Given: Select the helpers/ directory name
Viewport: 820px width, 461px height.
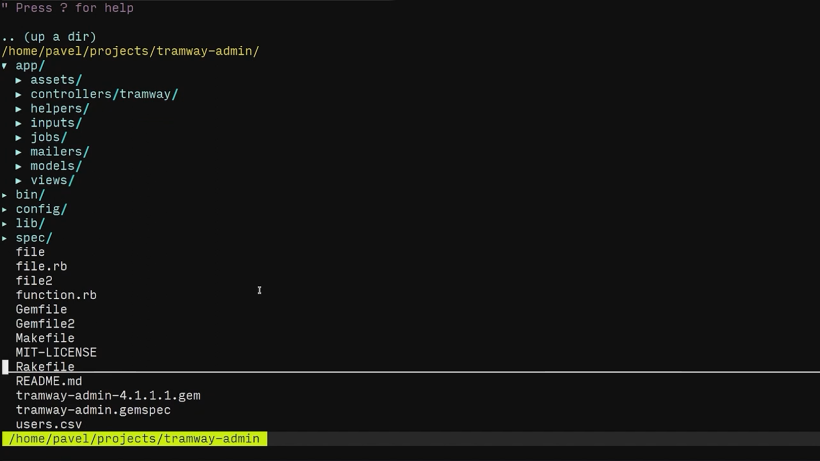Looking at the screenshot, I should [x=60, y=109].
